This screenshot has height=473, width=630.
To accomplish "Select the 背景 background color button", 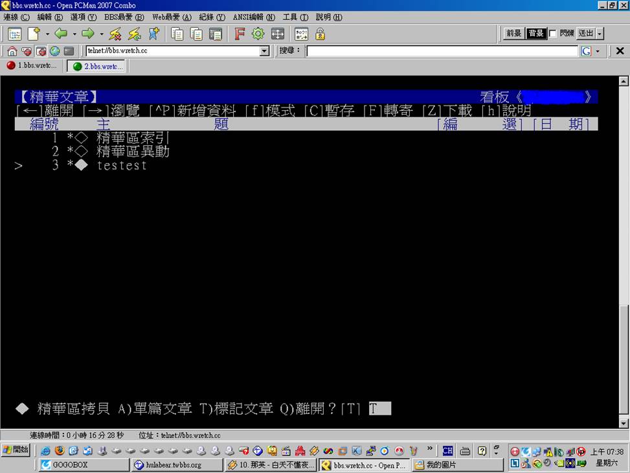I will [x=535, y=34].
